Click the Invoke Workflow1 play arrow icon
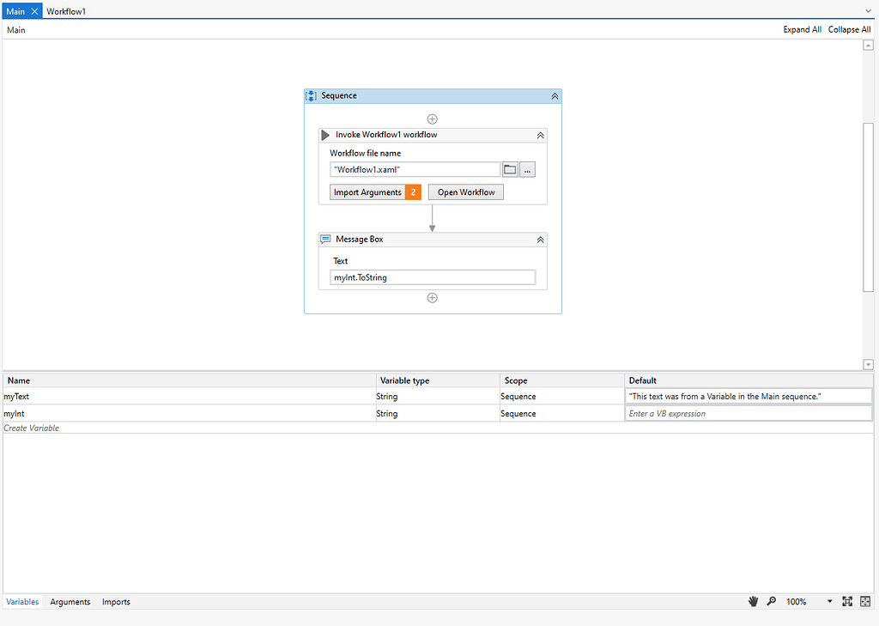Image resolution: width=879 pixels, height=626 pixels. pyautogui.click(x=324, y=135)
